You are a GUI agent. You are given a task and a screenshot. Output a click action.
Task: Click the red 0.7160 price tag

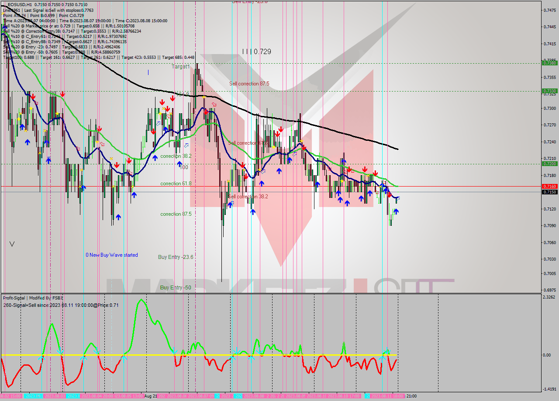pyautogui.click(x=549, y=186)
